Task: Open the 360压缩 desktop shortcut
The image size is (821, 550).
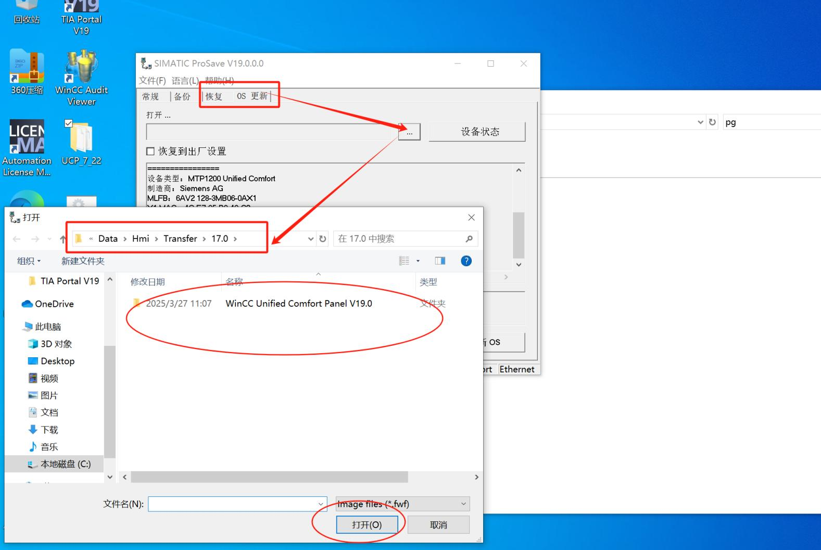Action: pos(27,72)
